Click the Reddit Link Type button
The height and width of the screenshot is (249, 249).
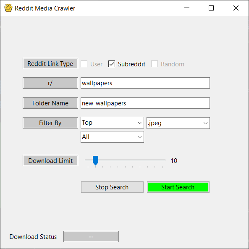point(50,64)
